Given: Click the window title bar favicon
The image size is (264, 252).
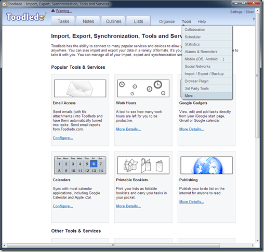Looking at the screenshot, I should 4,4.
